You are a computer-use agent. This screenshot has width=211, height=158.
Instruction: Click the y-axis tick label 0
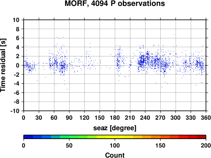pos(18,65)
